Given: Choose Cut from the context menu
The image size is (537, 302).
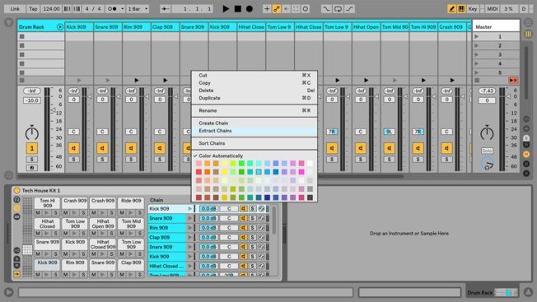Looking at the screenshot, I should tap(254, 75).
